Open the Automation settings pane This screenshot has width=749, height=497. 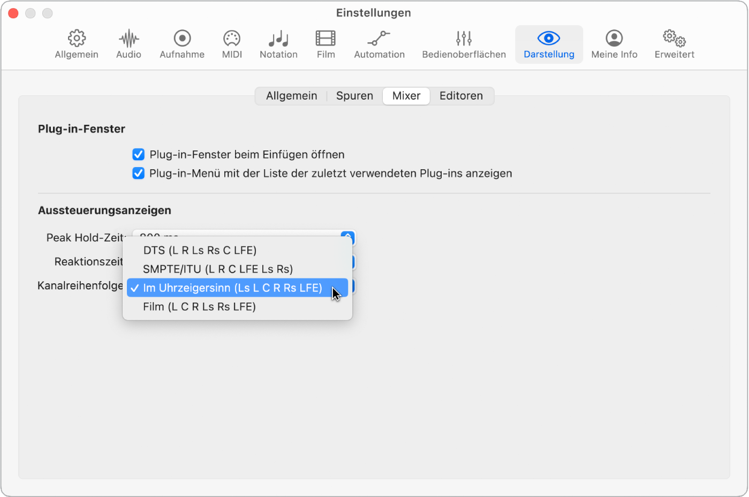tap(379, 44)
